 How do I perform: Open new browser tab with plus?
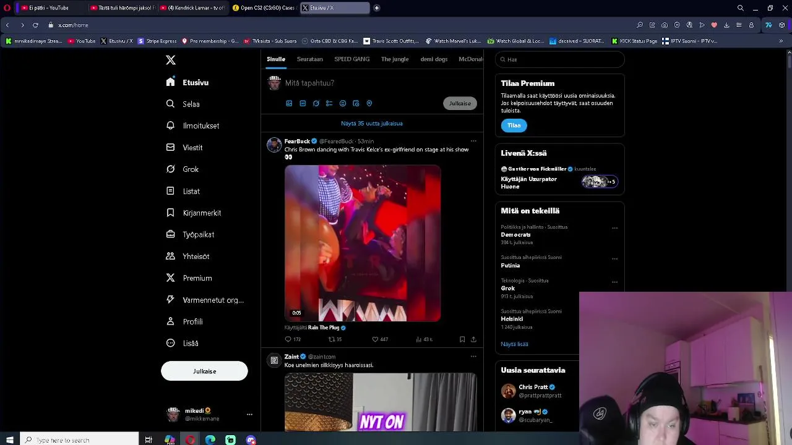[376, 8]
